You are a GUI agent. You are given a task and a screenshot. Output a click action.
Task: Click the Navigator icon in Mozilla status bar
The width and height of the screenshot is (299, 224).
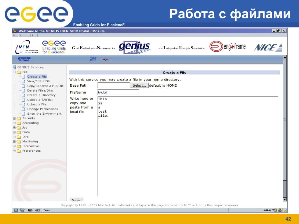point(16,210)
